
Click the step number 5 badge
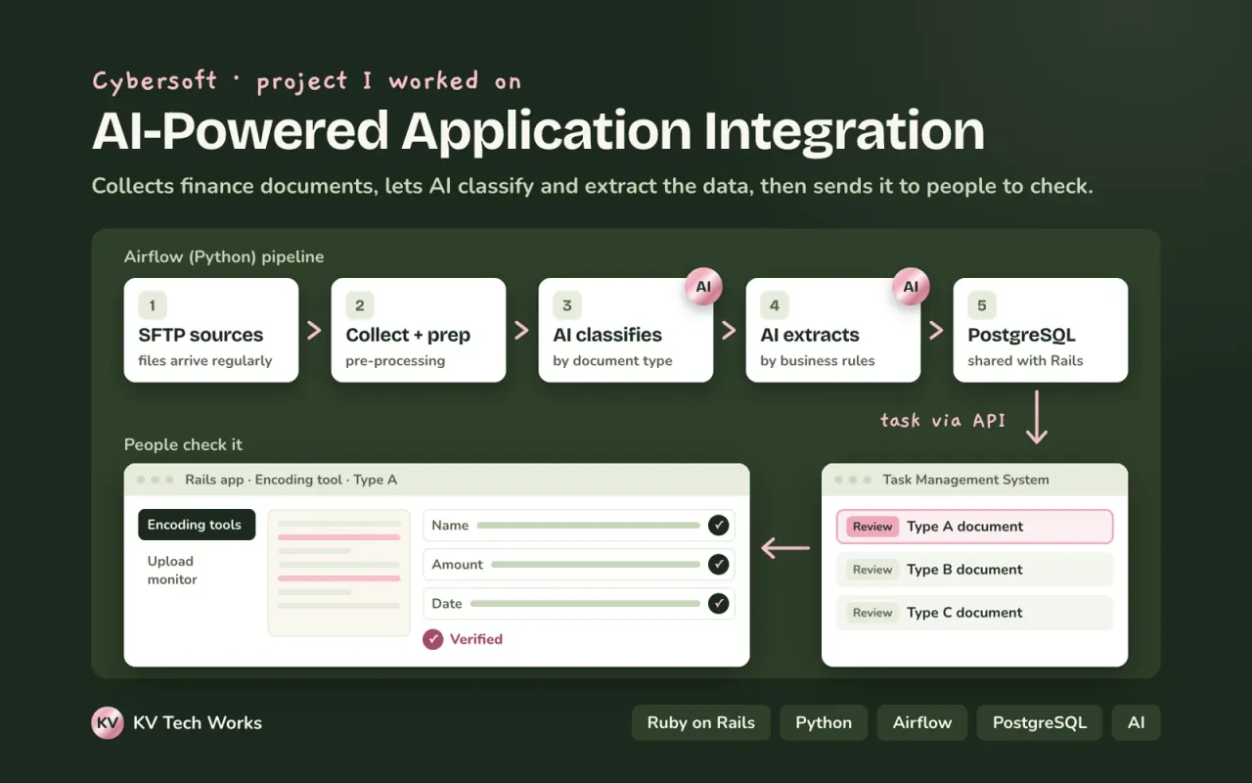click(981, 305)
